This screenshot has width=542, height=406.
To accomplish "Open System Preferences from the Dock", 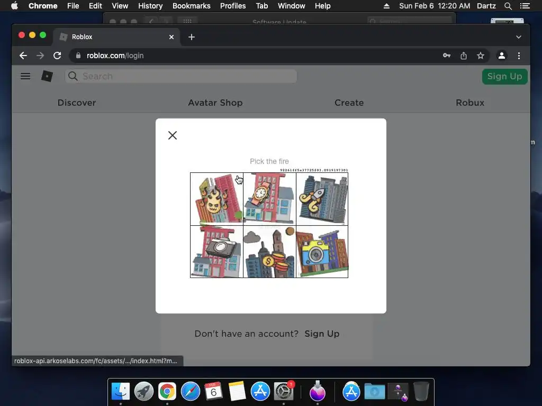I will tap(284, 391).
